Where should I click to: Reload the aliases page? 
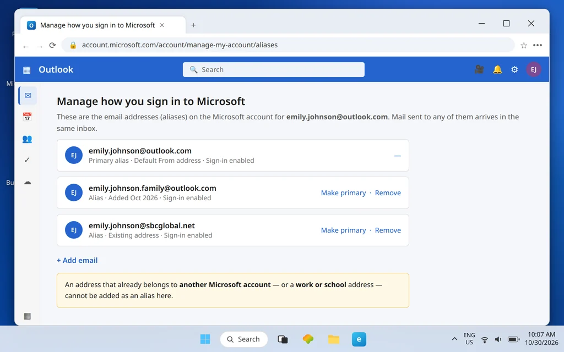point(52,45)
